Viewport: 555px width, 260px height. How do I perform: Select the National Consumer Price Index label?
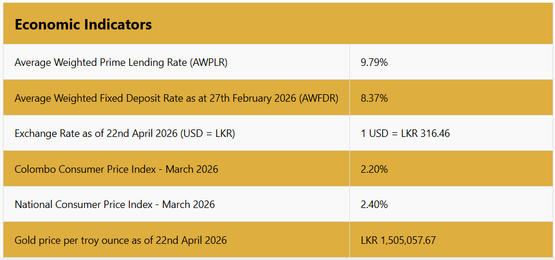(x=115, y=205)
